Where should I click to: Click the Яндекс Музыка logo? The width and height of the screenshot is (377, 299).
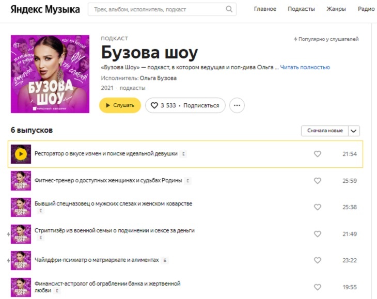point(45,9)
